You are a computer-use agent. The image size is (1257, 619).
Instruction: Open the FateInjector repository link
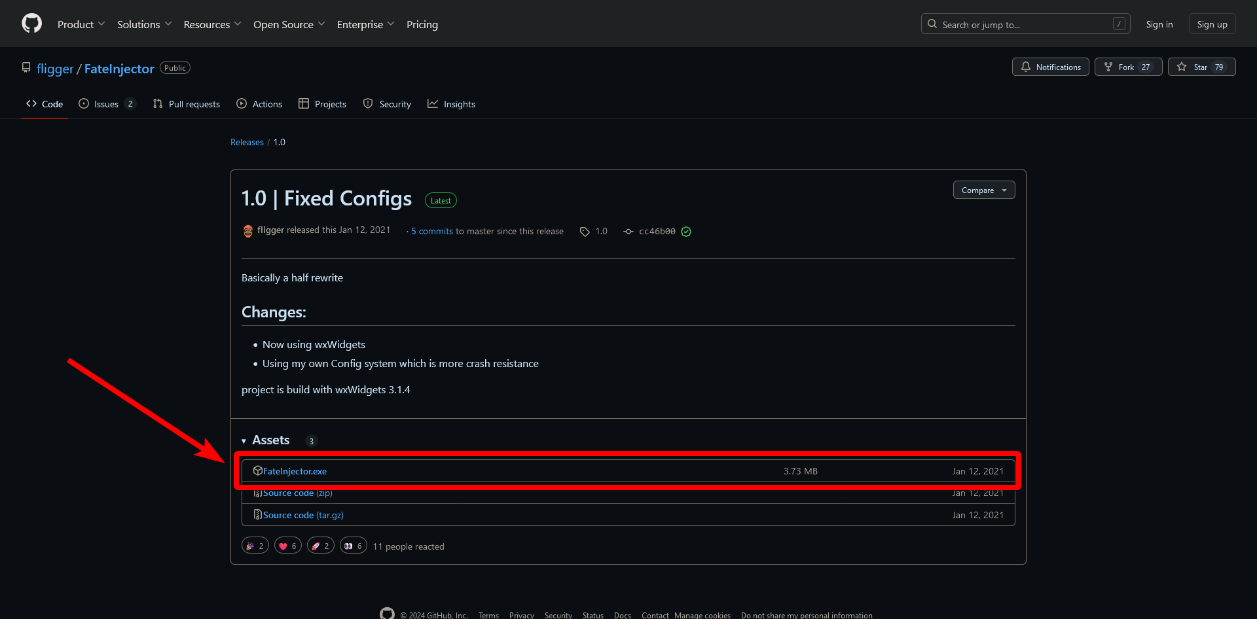(x=119, y=69)
